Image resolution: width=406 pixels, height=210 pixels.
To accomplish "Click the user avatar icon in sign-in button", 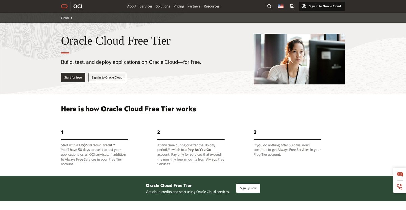I will coord(304,6).
